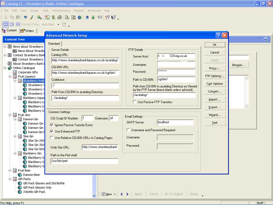Viewport: 273px width, 205px height.
Task: Click the help question mark in dialog title bar
Action: tap(218, 35)
